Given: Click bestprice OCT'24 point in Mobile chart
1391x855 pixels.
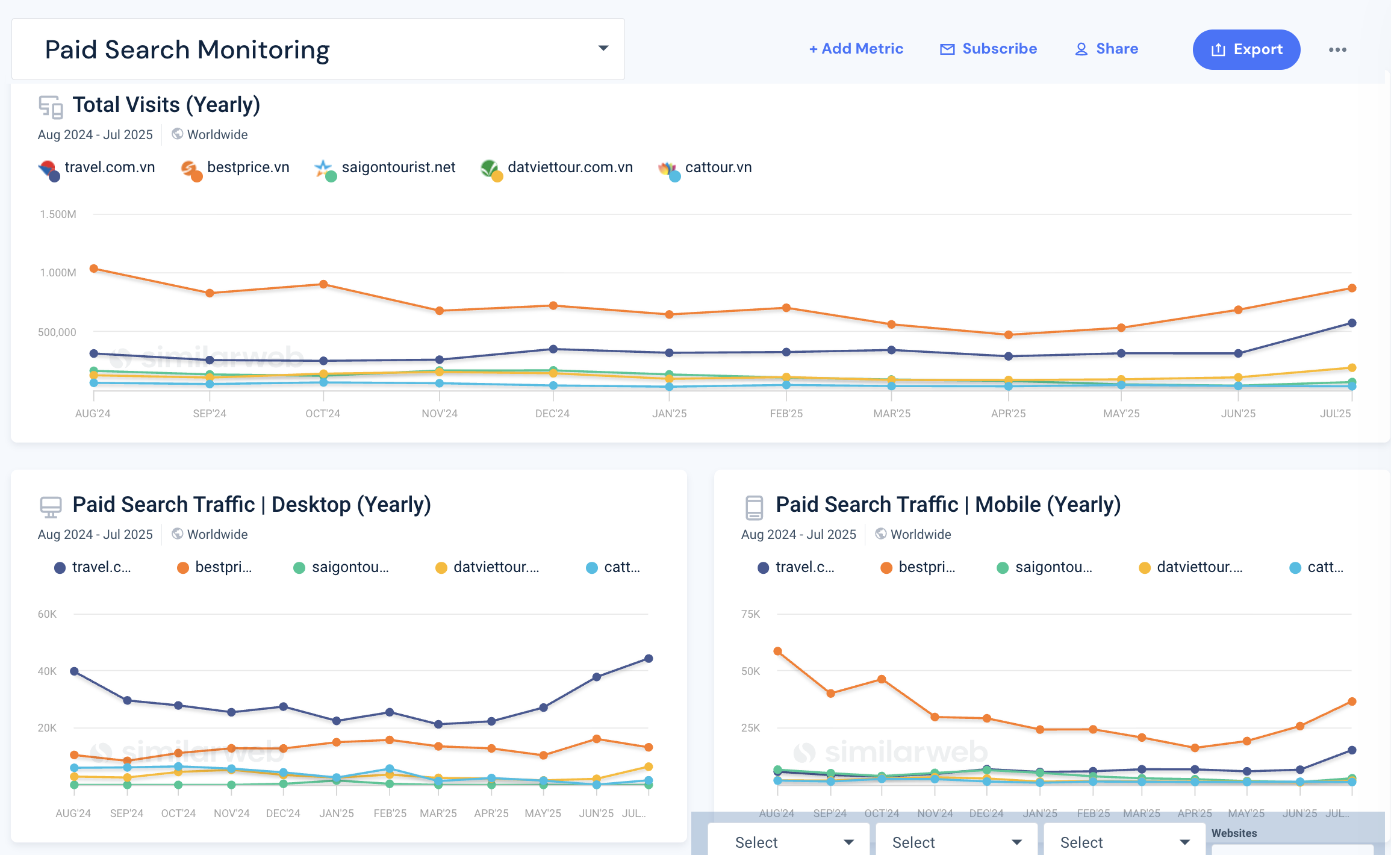Looking at the screenshot, I should point(882,679).
